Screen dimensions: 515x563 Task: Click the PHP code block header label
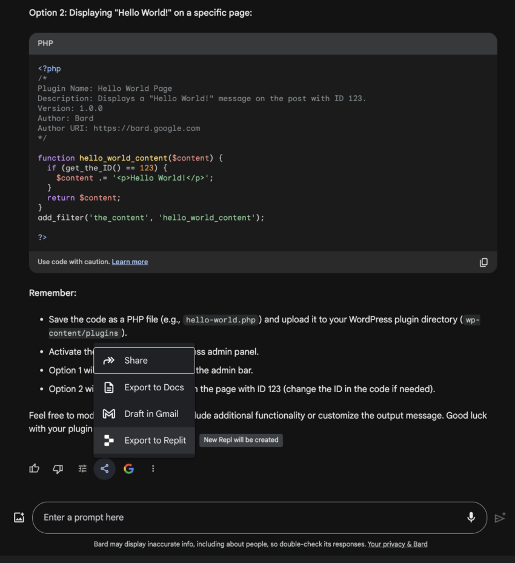(x=45, y=44)
